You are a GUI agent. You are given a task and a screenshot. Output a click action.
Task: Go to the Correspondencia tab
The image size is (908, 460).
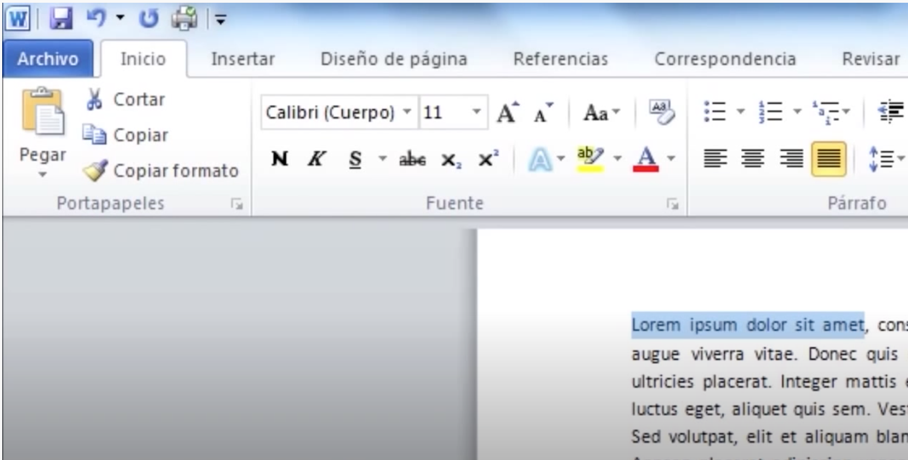725,59
